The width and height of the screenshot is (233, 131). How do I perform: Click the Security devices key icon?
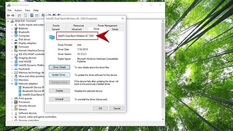(x=16, y=106)
